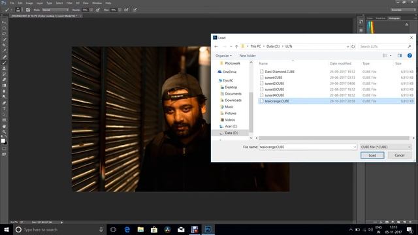Image resolution: width=418 pixels, height=235 pixels.
Task: Open File Explorer from taskbar
Action: [140, 229]
